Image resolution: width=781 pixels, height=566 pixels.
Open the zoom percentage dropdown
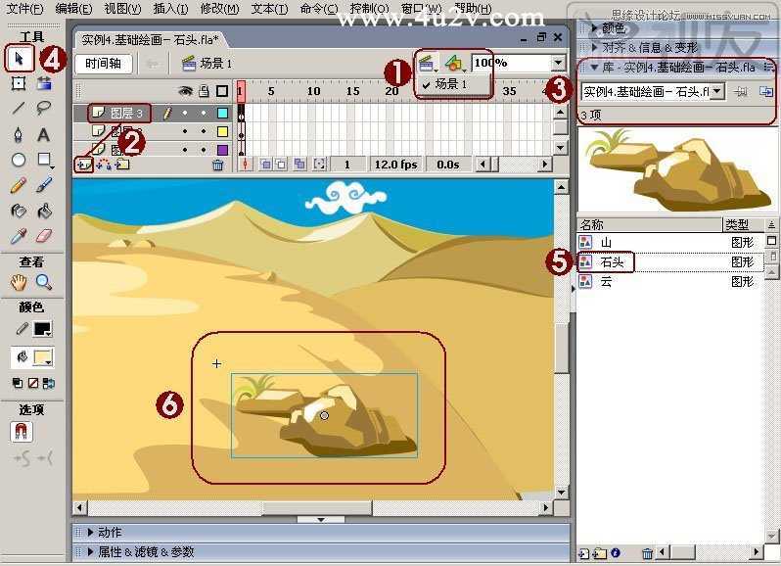(558, 63)
